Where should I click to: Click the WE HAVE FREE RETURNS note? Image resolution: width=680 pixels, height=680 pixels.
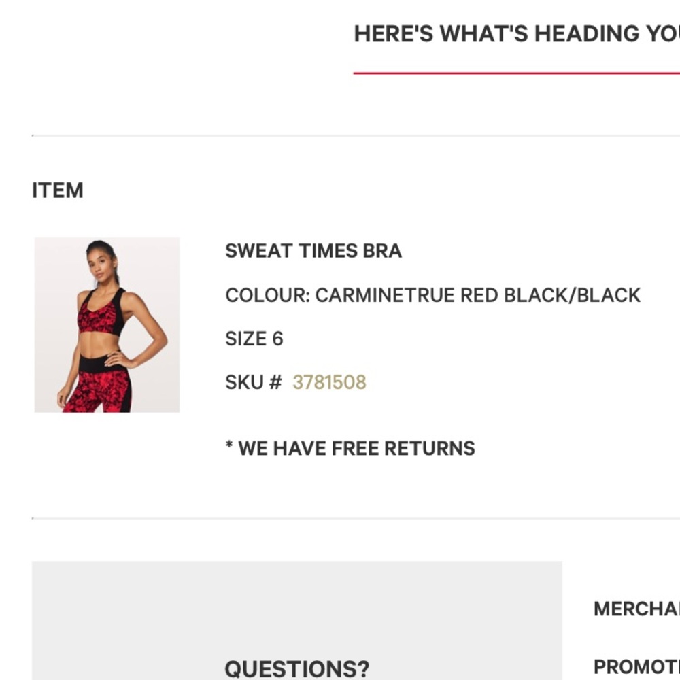click(x=356, y=448)
